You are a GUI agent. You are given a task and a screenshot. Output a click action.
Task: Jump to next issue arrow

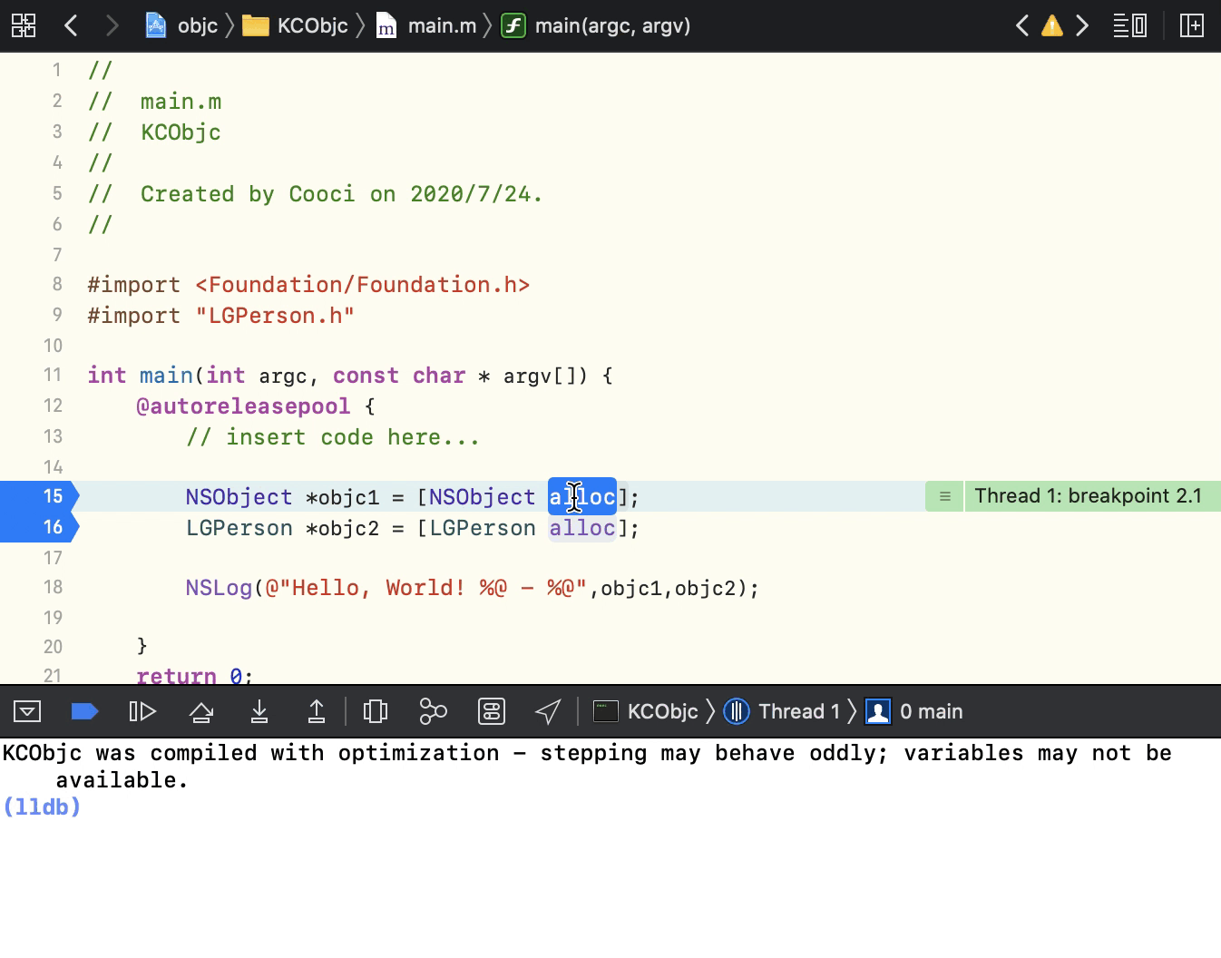pyautogui.click(x=1082, y=25)
